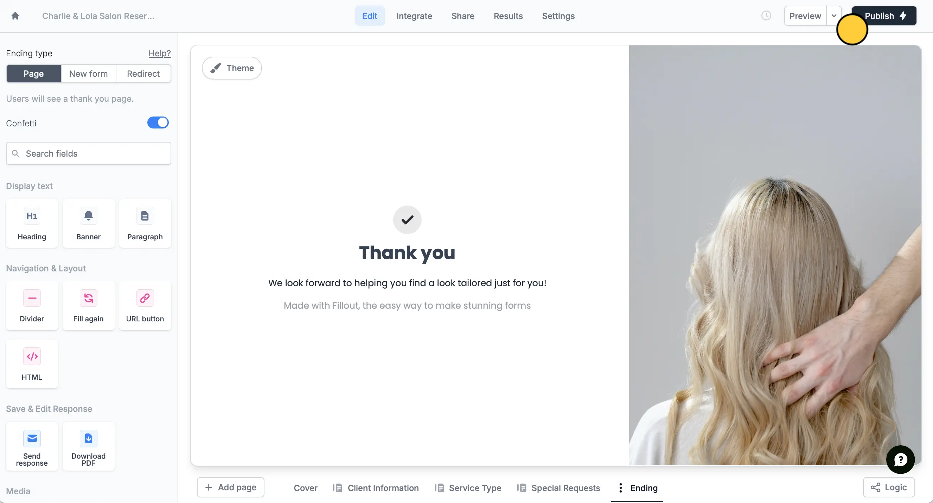
Task: Open the Integrate tab
Action: pos(414,15)
